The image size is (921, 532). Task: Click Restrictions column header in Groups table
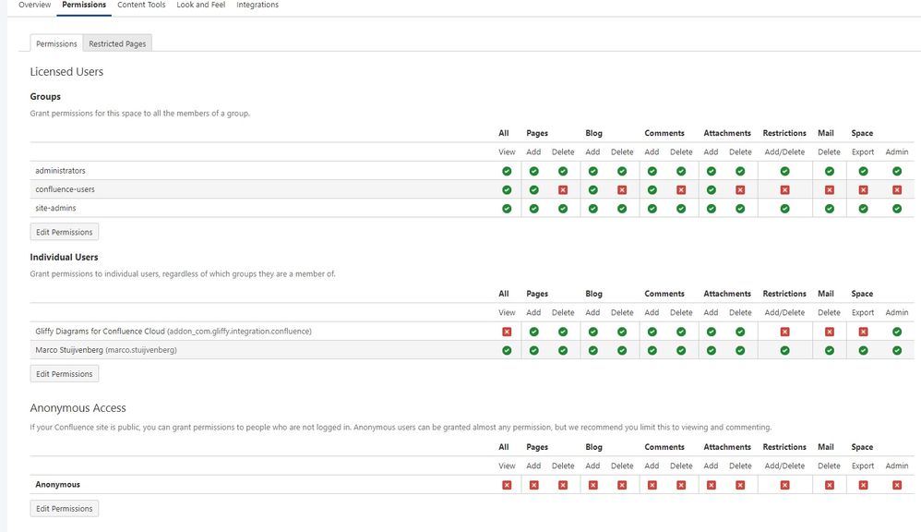point(784,133)
